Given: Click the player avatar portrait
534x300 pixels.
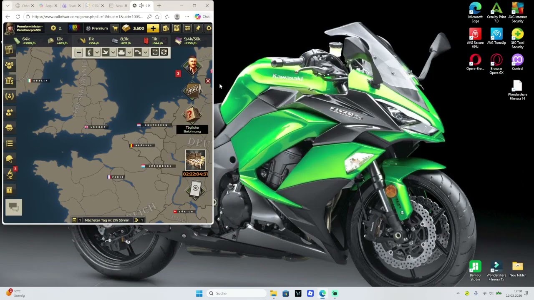Looking at the screenshot, I should (x=10, y=28).
